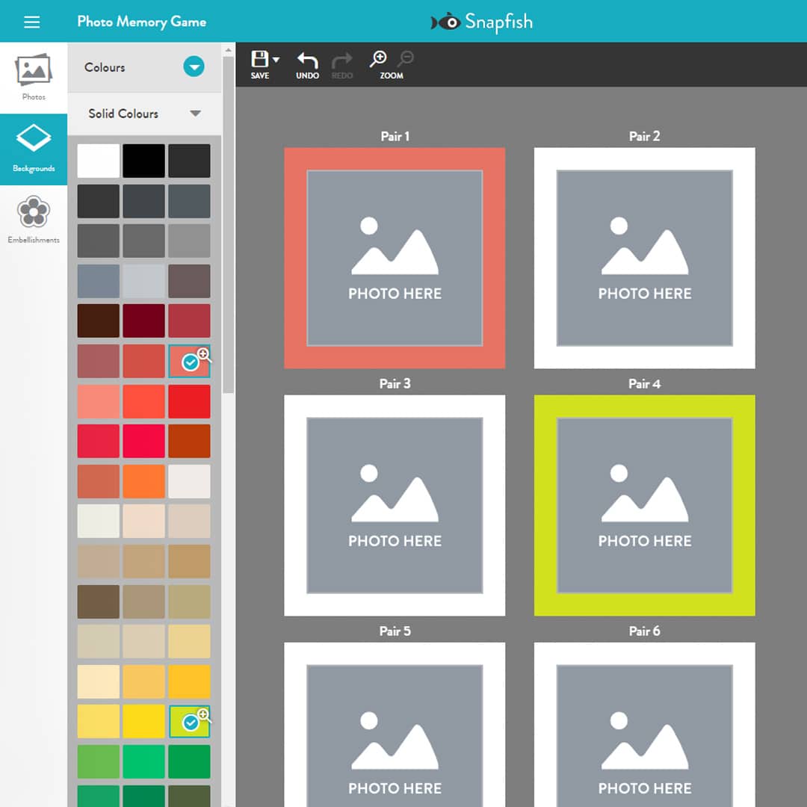This screenshot has width=807, height=807.
Task: Undo the last action
Action: click(307, 60)
